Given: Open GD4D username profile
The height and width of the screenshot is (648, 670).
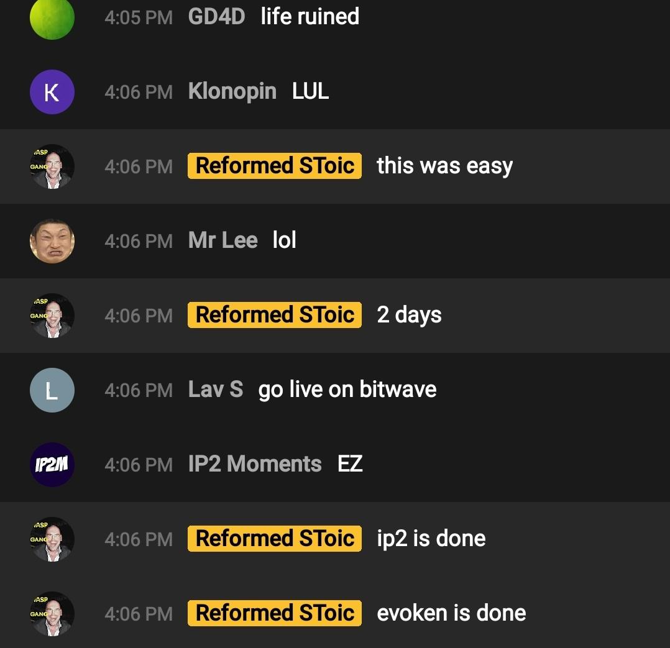Looking at the screenshot, I should pos(217,17).
